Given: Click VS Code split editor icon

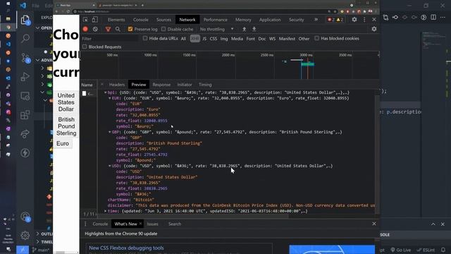Looking at the screenshot, I should (x=433, y=17).
